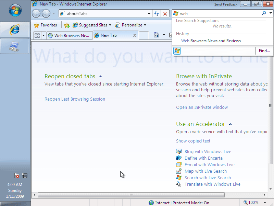The height and width of the screenshot is (206, 274).
Task: Click the Live Search provider icon in the dropdown
Action: coord(177,51)
